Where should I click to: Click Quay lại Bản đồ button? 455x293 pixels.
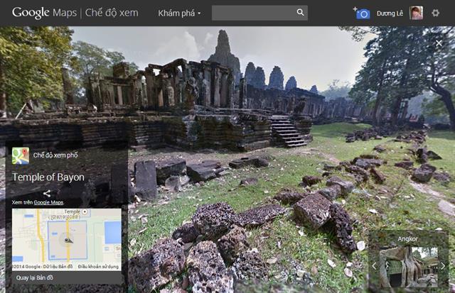pos(35,277)
